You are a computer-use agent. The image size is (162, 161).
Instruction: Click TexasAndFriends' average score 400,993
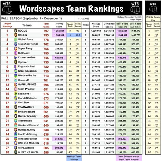[96, 44]
